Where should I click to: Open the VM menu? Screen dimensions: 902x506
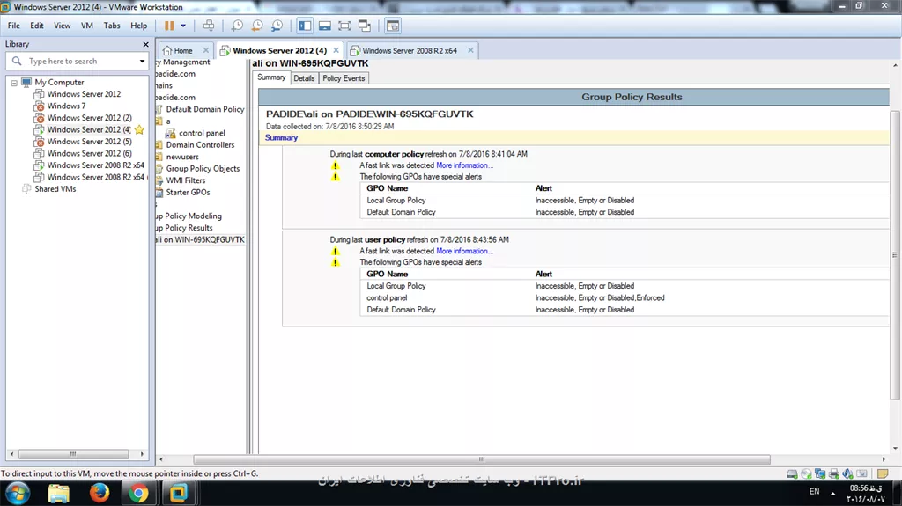click(x=87, y=26)
